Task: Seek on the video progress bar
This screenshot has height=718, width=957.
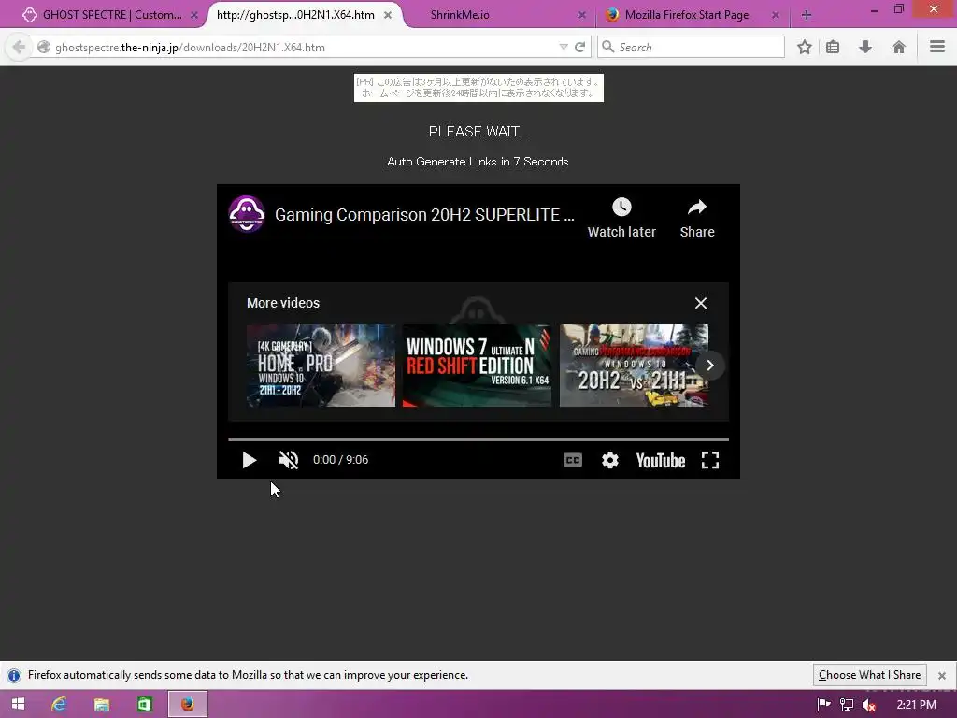Action: [478, 439]
